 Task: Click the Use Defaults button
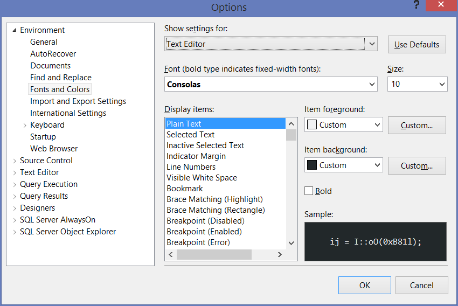(417, 45)
